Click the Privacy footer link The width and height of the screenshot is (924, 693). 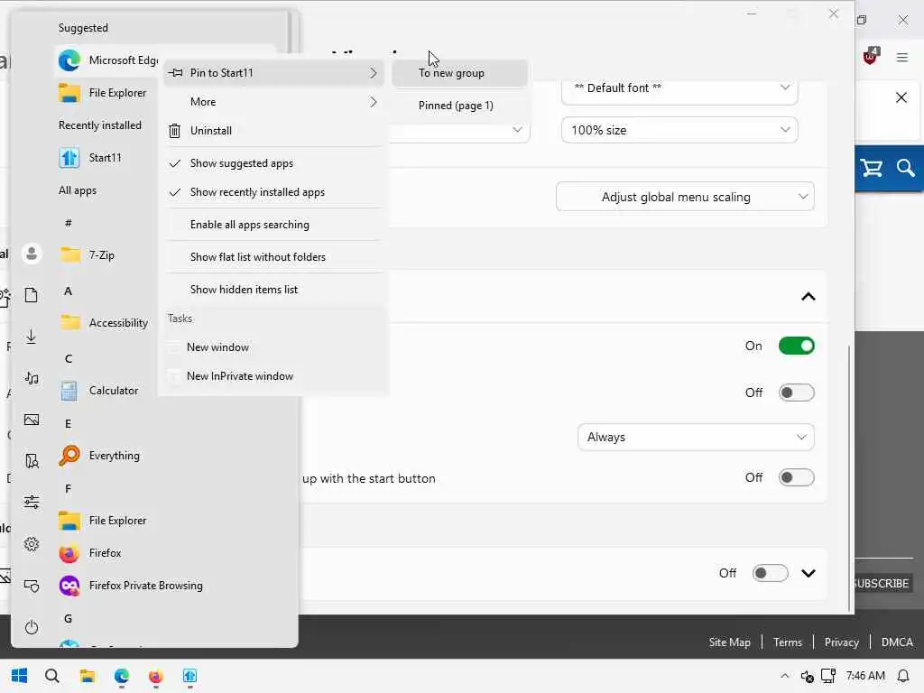[842, 642]
